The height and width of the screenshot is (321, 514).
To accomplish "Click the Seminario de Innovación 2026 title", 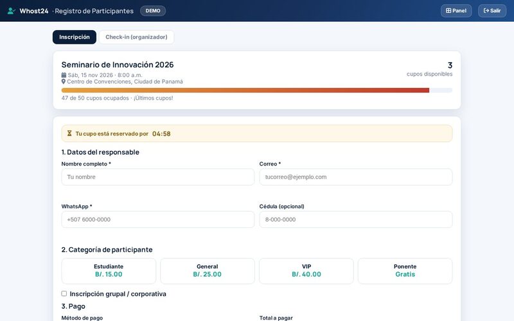I will click(x=118, y=65).
